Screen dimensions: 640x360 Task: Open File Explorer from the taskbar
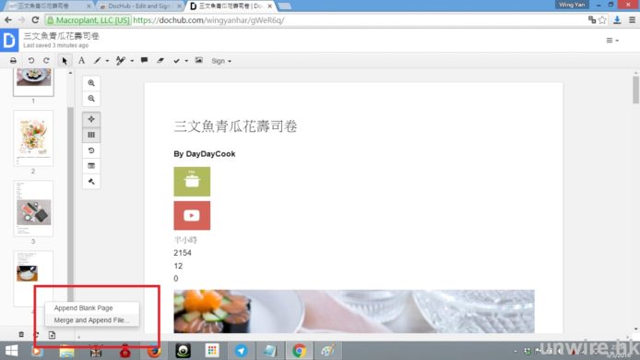point(66,352)
